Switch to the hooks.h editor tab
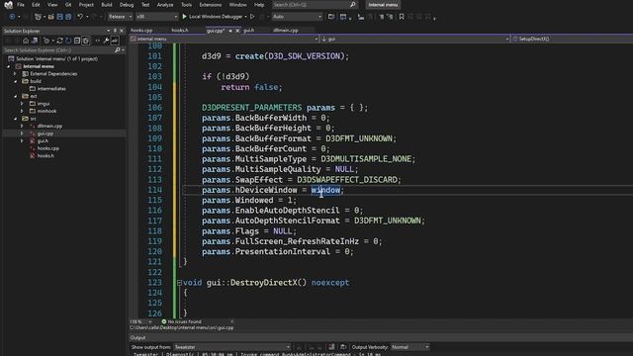This screenshot has width=633, height=356. point(180,31)
